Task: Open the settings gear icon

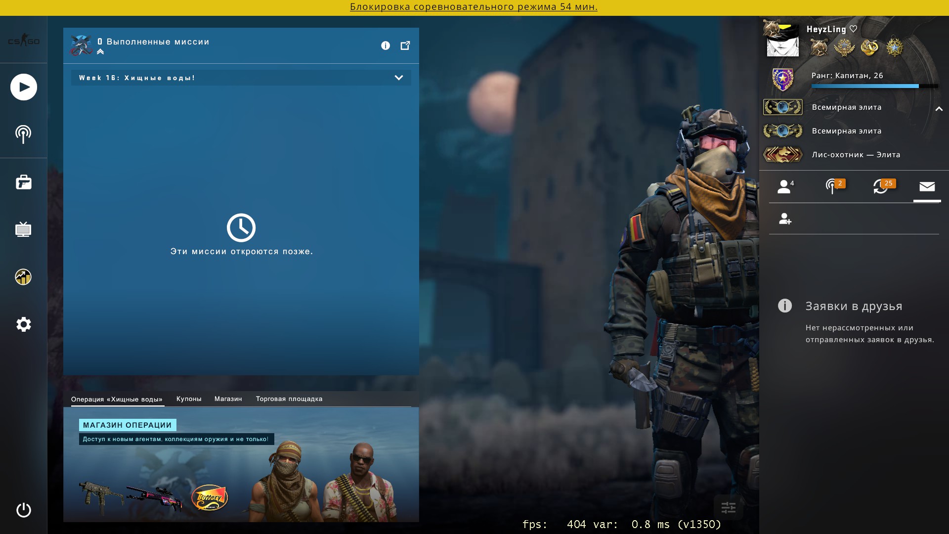Action: (x=23, y=324)
